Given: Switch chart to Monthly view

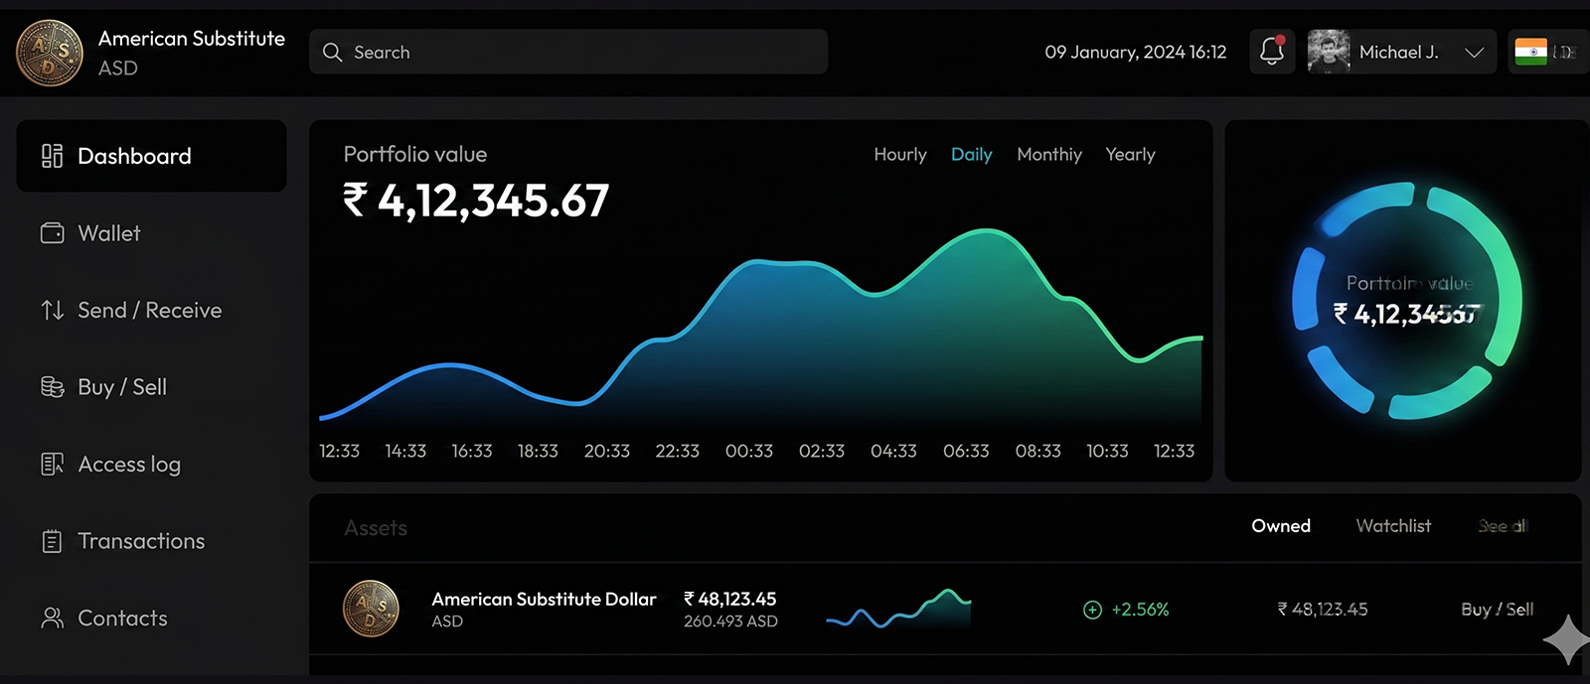Looking at the screenshot, I should pyautogui.click(x=1048, y=155).
